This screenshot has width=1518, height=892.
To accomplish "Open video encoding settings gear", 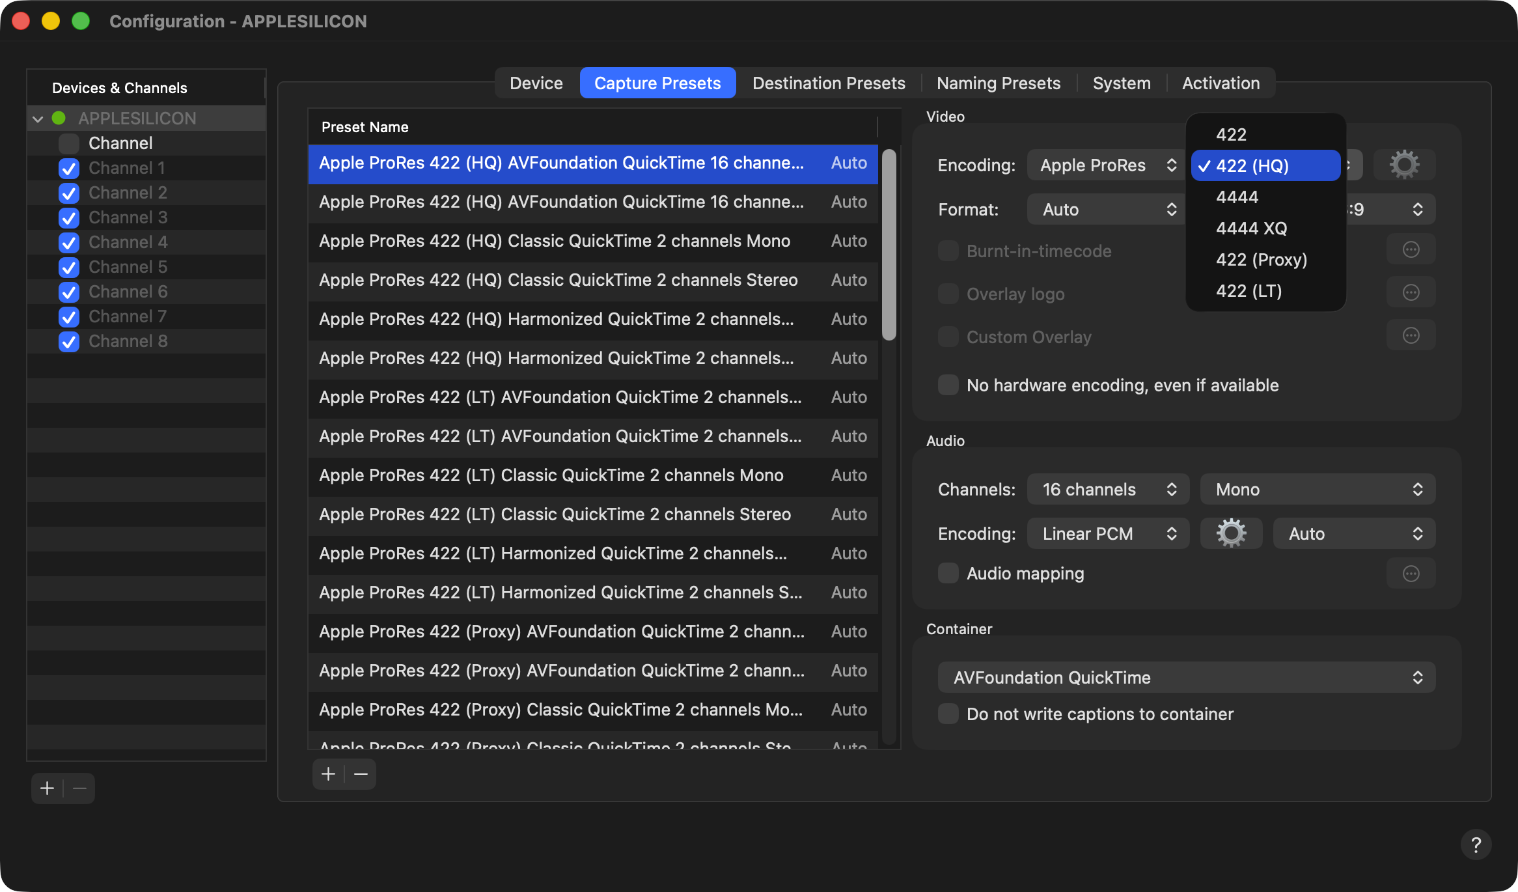I will [1404, 165].
